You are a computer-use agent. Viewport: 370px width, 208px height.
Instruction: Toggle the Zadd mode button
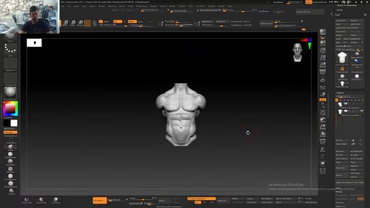(x=132, y=21)
